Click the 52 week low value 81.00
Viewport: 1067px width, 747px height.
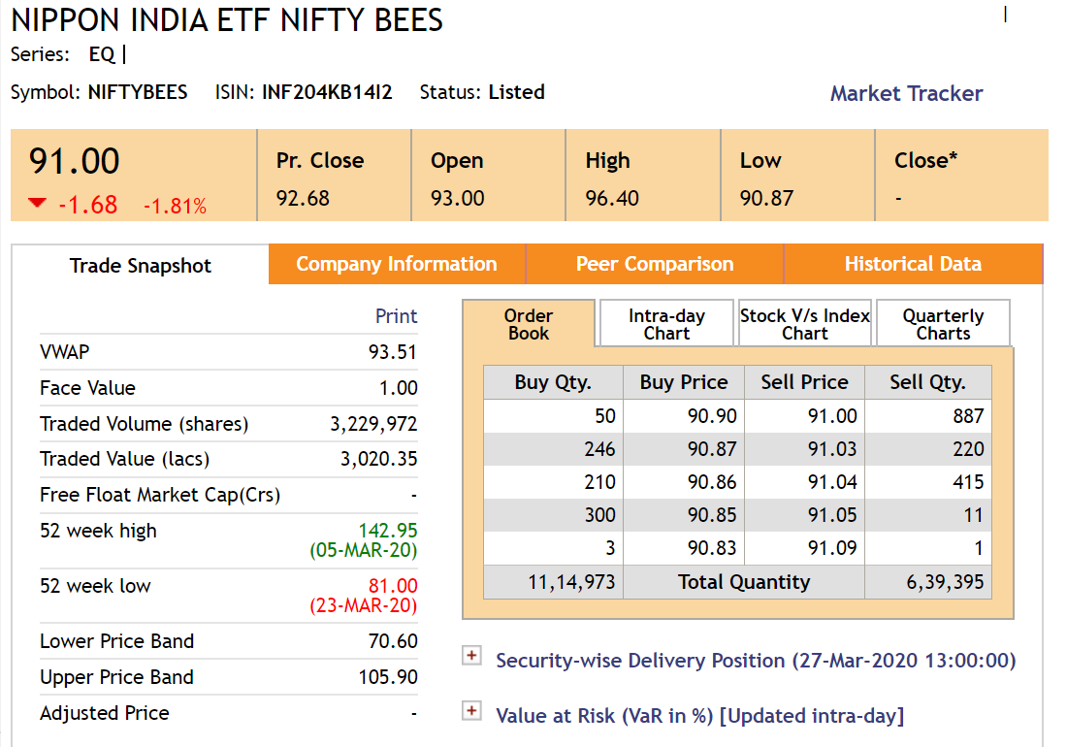[393, 586]
